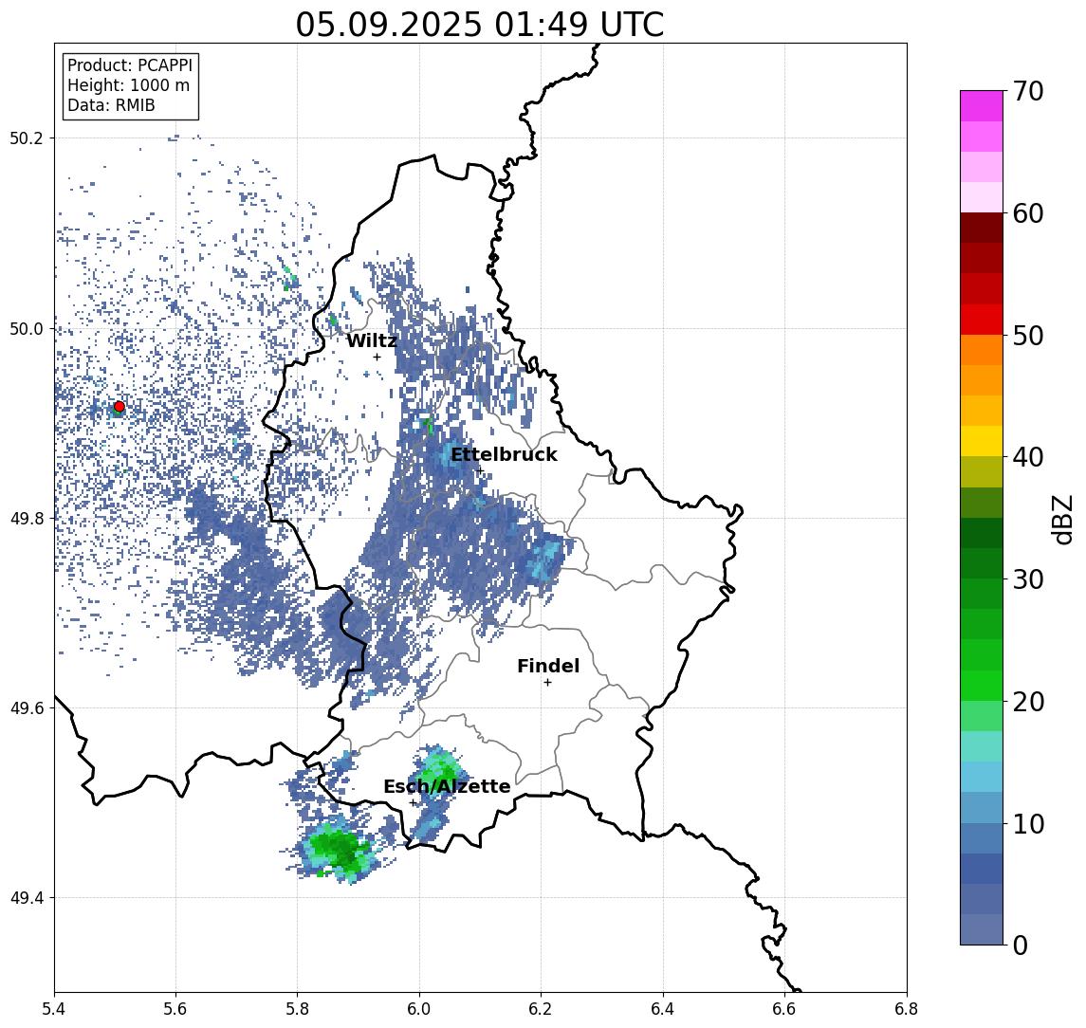Click the Wiltz city label

tap(371, 340)
